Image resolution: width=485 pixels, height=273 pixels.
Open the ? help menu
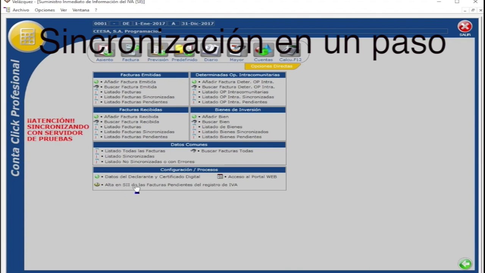(x=96, y=10)
